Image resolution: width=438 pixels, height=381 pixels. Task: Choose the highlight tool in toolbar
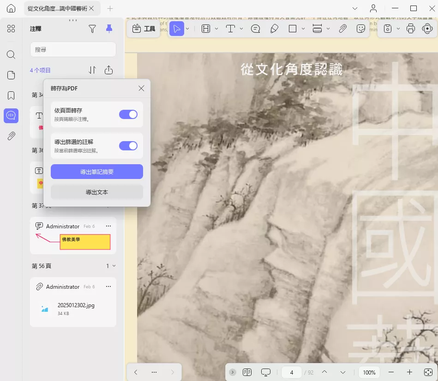point(206,29)
